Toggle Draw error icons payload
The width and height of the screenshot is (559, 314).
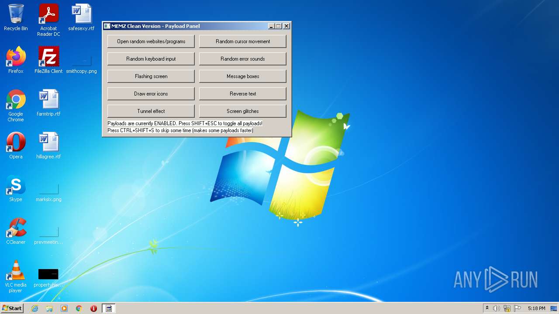coord(151,94)
